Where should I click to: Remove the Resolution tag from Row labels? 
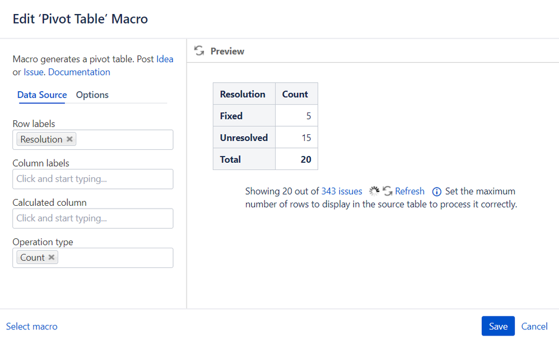point(70,139)
